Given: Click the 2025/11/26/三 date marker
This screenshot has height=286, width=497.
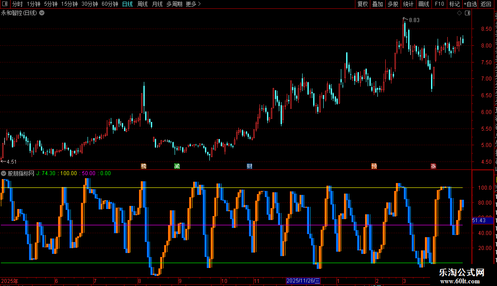Looking at the screenshot, I should tap(303, 281).
